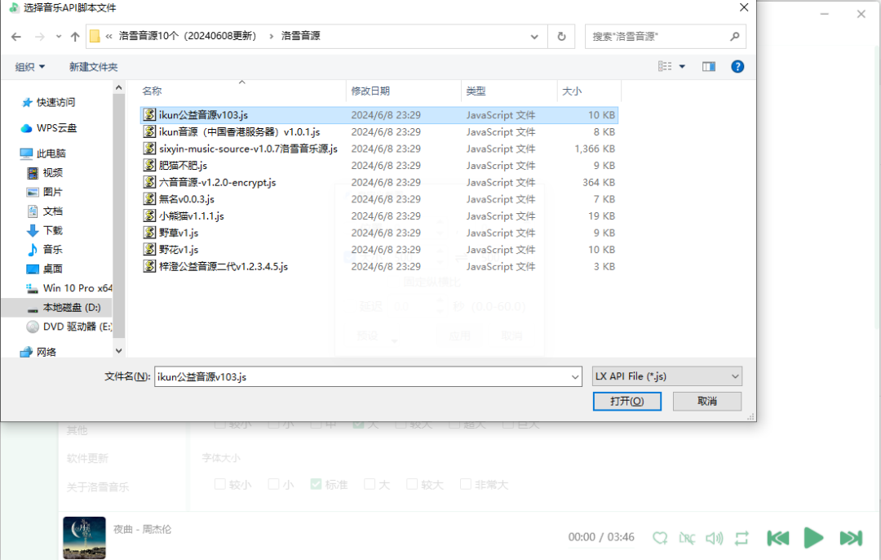This screenshot has width=881, height=560.
Task: Select DVD 驱动器 (E:)
Action: point(69,326)
